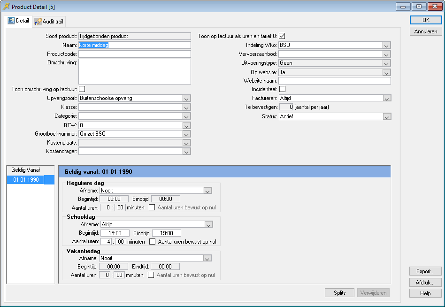Check Schooldag Aantal uren bewust op nul
445x307 pixels.
coord(152,242)
